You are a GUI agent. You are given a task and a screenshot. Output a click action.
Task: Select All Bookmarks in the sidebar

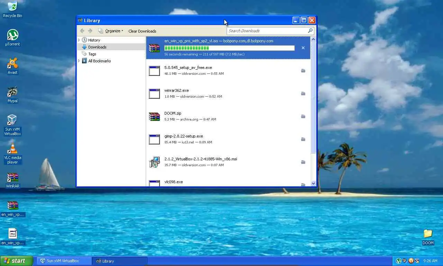[x=100, y=61]
